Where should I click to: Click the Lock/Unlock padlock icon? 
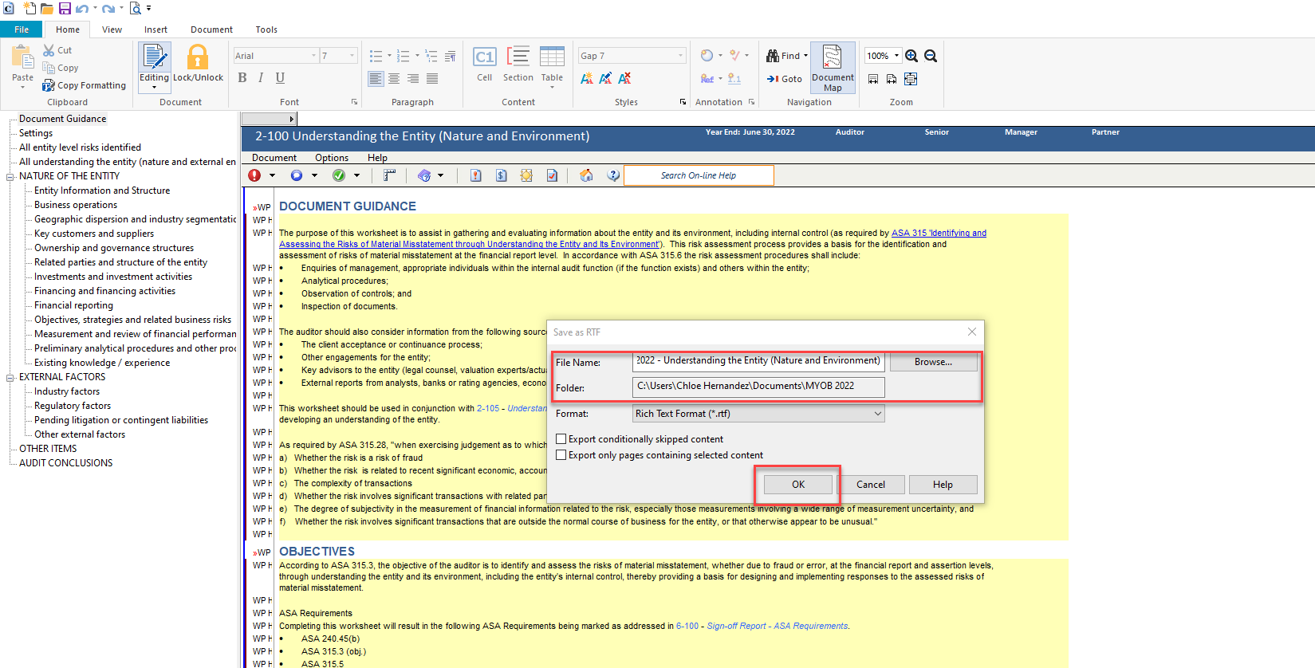(198, 58)
